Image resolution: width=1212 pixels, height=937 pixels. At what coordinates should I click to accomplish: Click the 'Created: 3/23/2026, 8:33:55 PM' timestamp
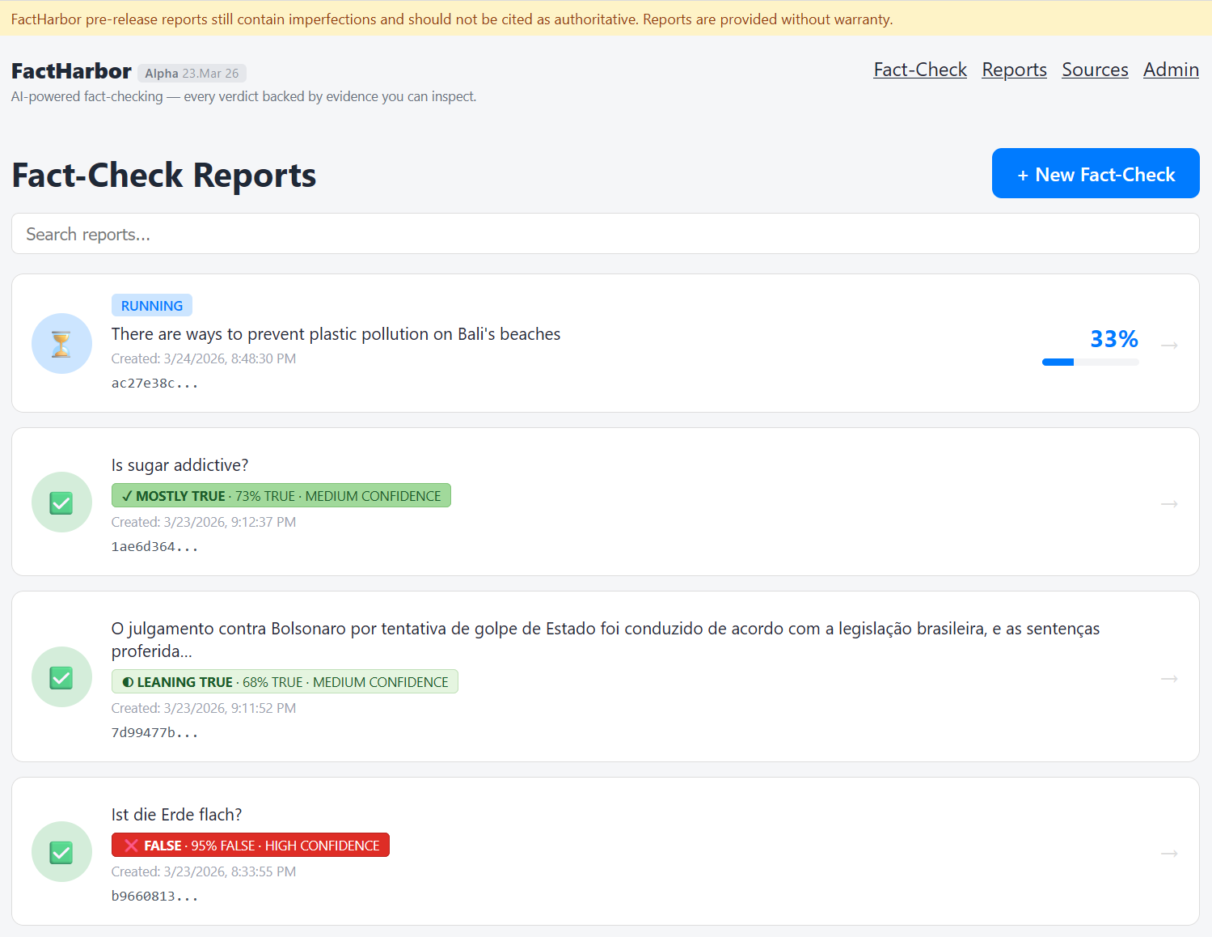pos(204,871)
